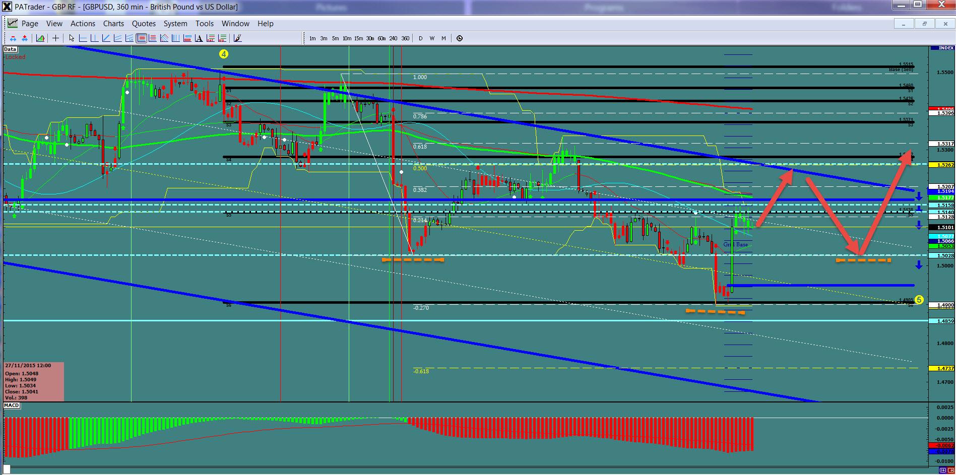956x475 pixels.
Task: Select the channel tool with label icon
Action: (130, 38)
